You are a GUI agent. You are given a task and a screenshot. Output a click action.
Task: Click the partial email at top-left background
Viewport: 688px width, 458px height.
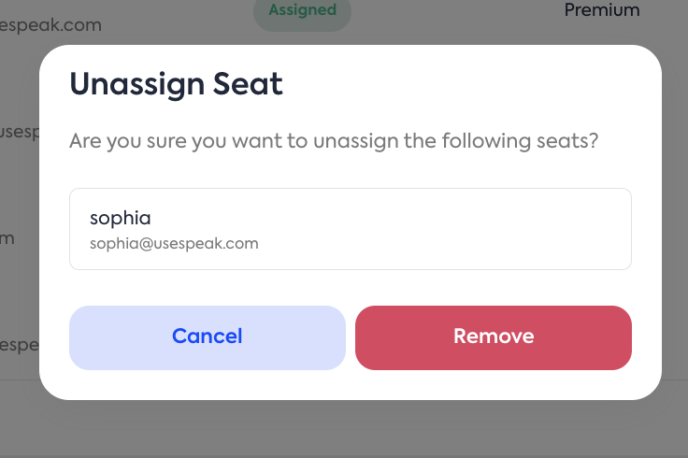click(x=50, y=25)
